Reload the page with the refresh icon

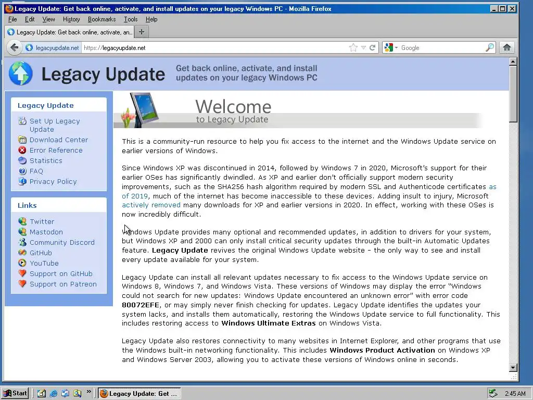pyautogui.click(x=373, y=47)
